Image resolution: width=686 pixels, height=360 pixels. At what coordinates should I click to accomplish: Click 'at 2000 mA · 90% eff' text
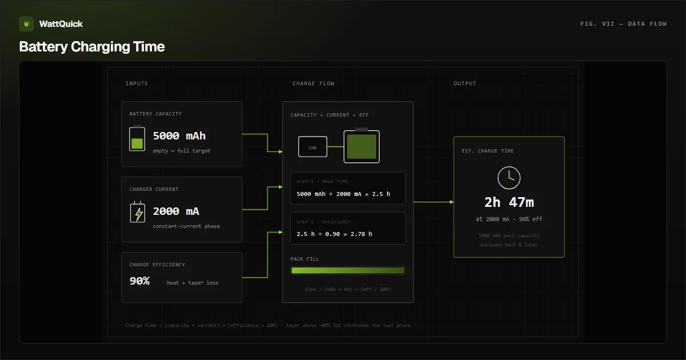point(509,219)
